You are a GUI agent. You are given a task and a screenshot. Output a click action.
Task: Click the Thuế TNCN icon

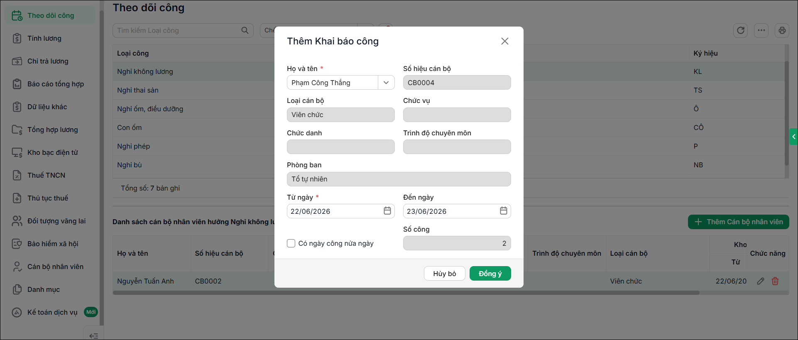click(x=17, y=176)
